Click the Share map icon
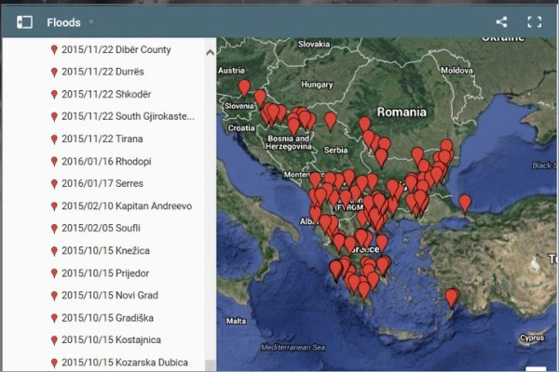 pyautogui.click(x=501, y=21)
